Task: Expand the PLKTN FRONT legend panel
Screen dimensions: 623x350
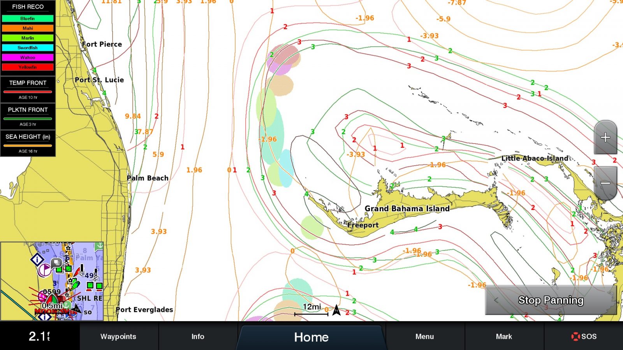Action: point(28,116)
